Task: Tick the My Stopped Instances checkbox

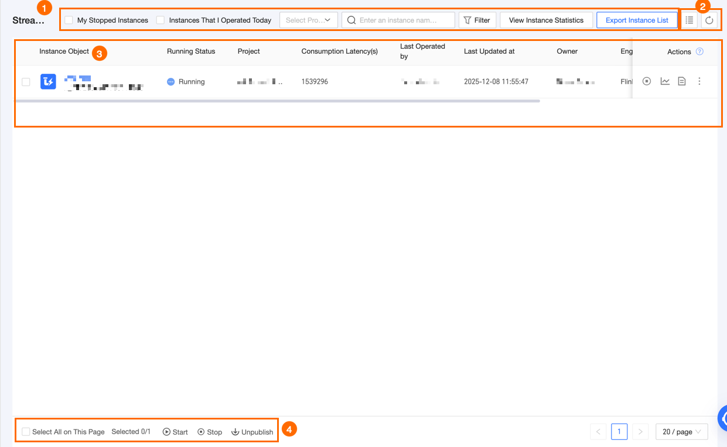Action: tap(69, 20)
